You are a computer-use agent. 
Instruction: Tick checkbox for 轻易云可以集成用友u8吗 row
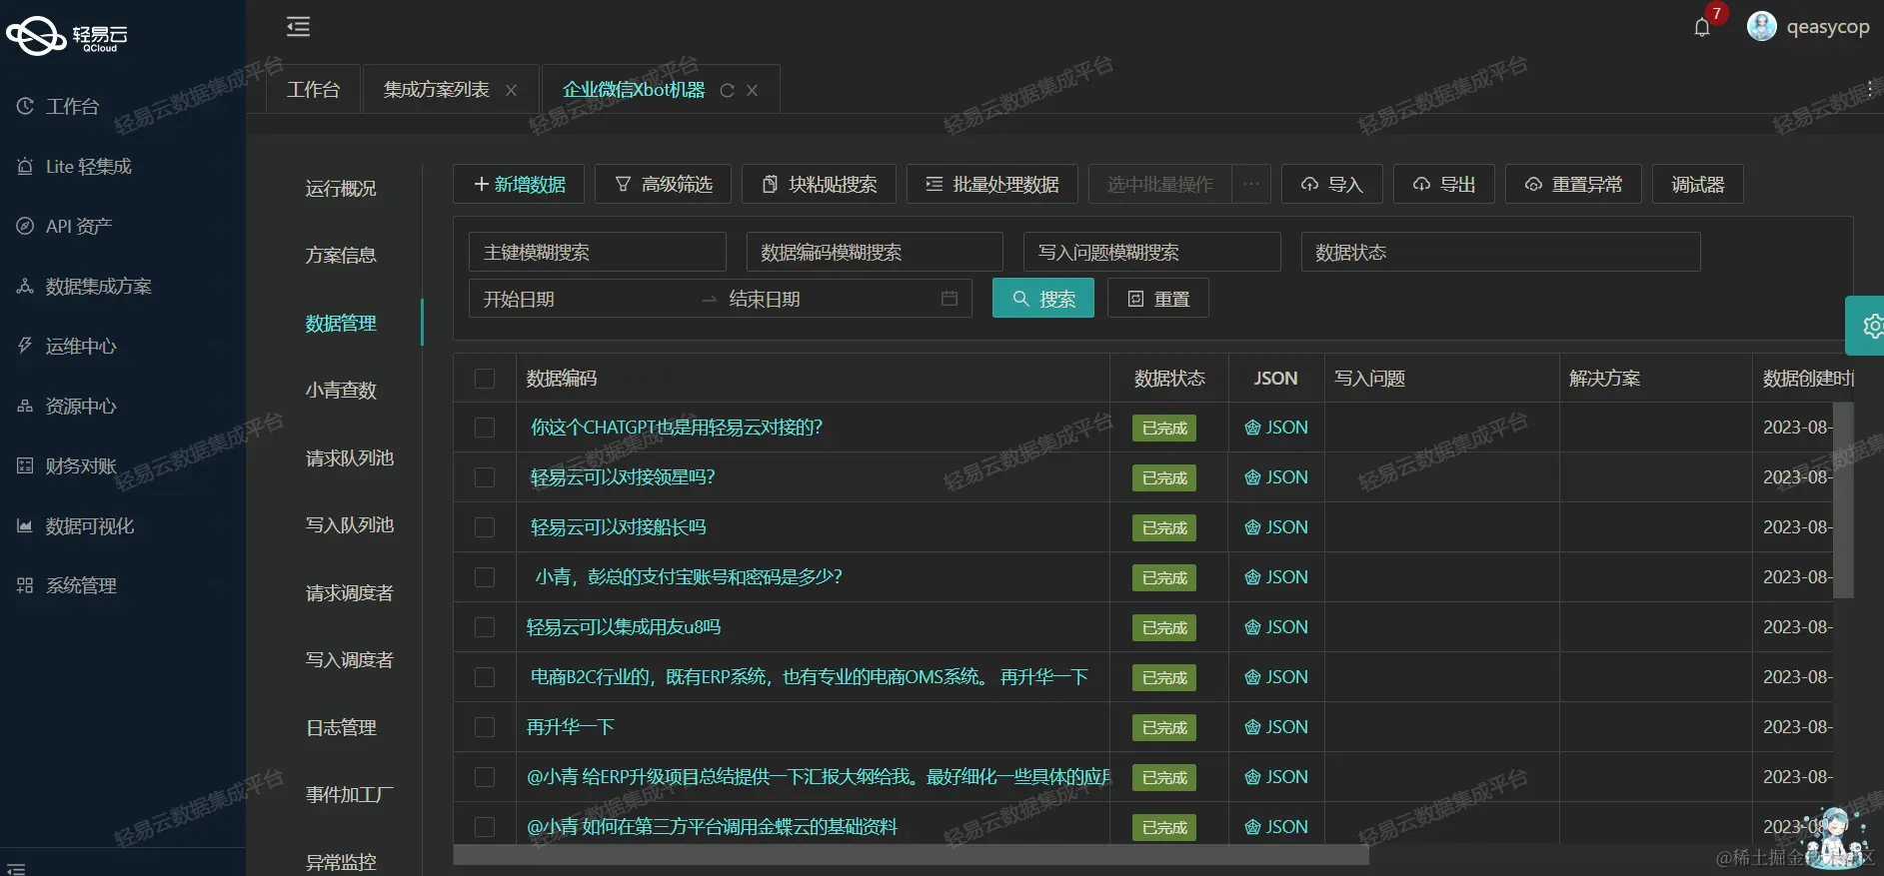pos(485,627)
